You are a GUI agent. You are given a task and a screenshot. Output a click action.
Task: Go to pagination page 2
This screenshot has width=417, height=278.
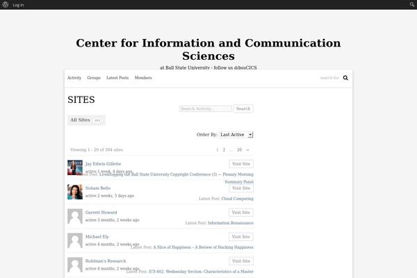coord(224,150)
